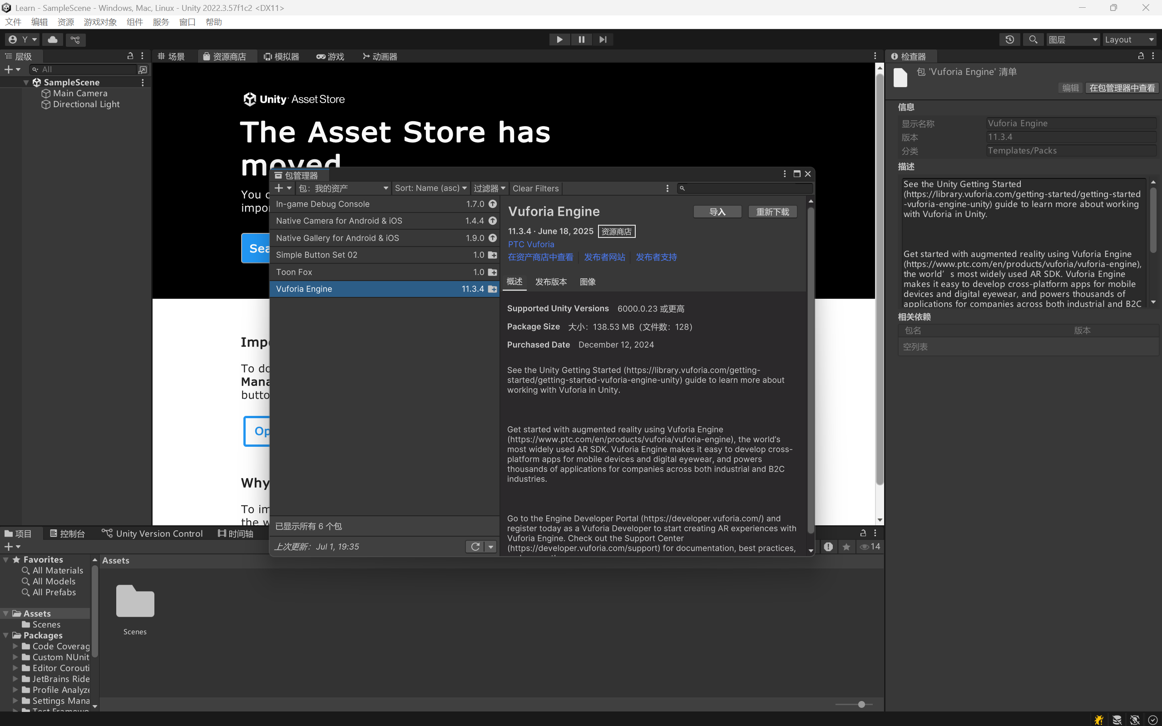Click the package list refresh icon

click(475, 546)
